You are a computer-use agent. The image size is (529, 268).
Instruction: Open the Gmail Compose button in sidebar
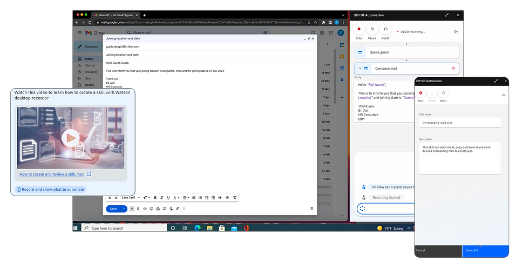(88, 46)
